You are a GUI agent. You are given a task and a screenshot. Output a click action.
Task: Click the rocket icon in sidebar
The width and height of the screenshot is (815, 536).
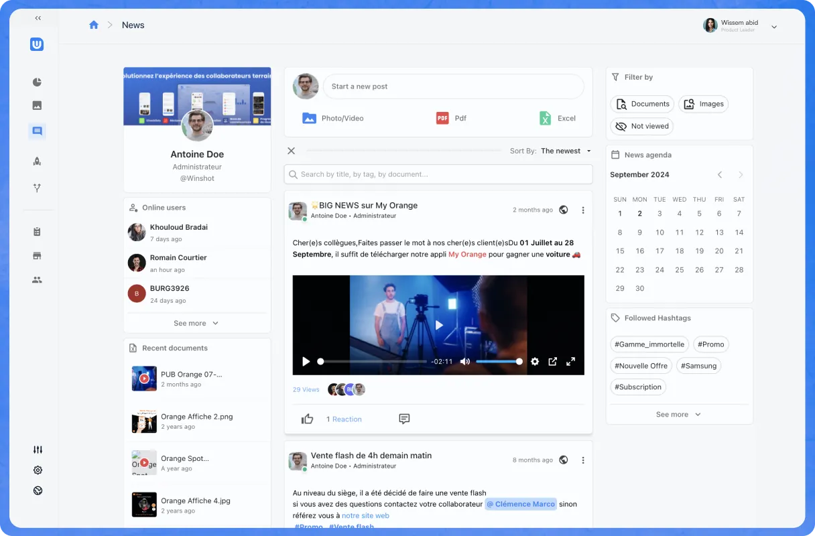pyautogui.click(x=38, y=161)
